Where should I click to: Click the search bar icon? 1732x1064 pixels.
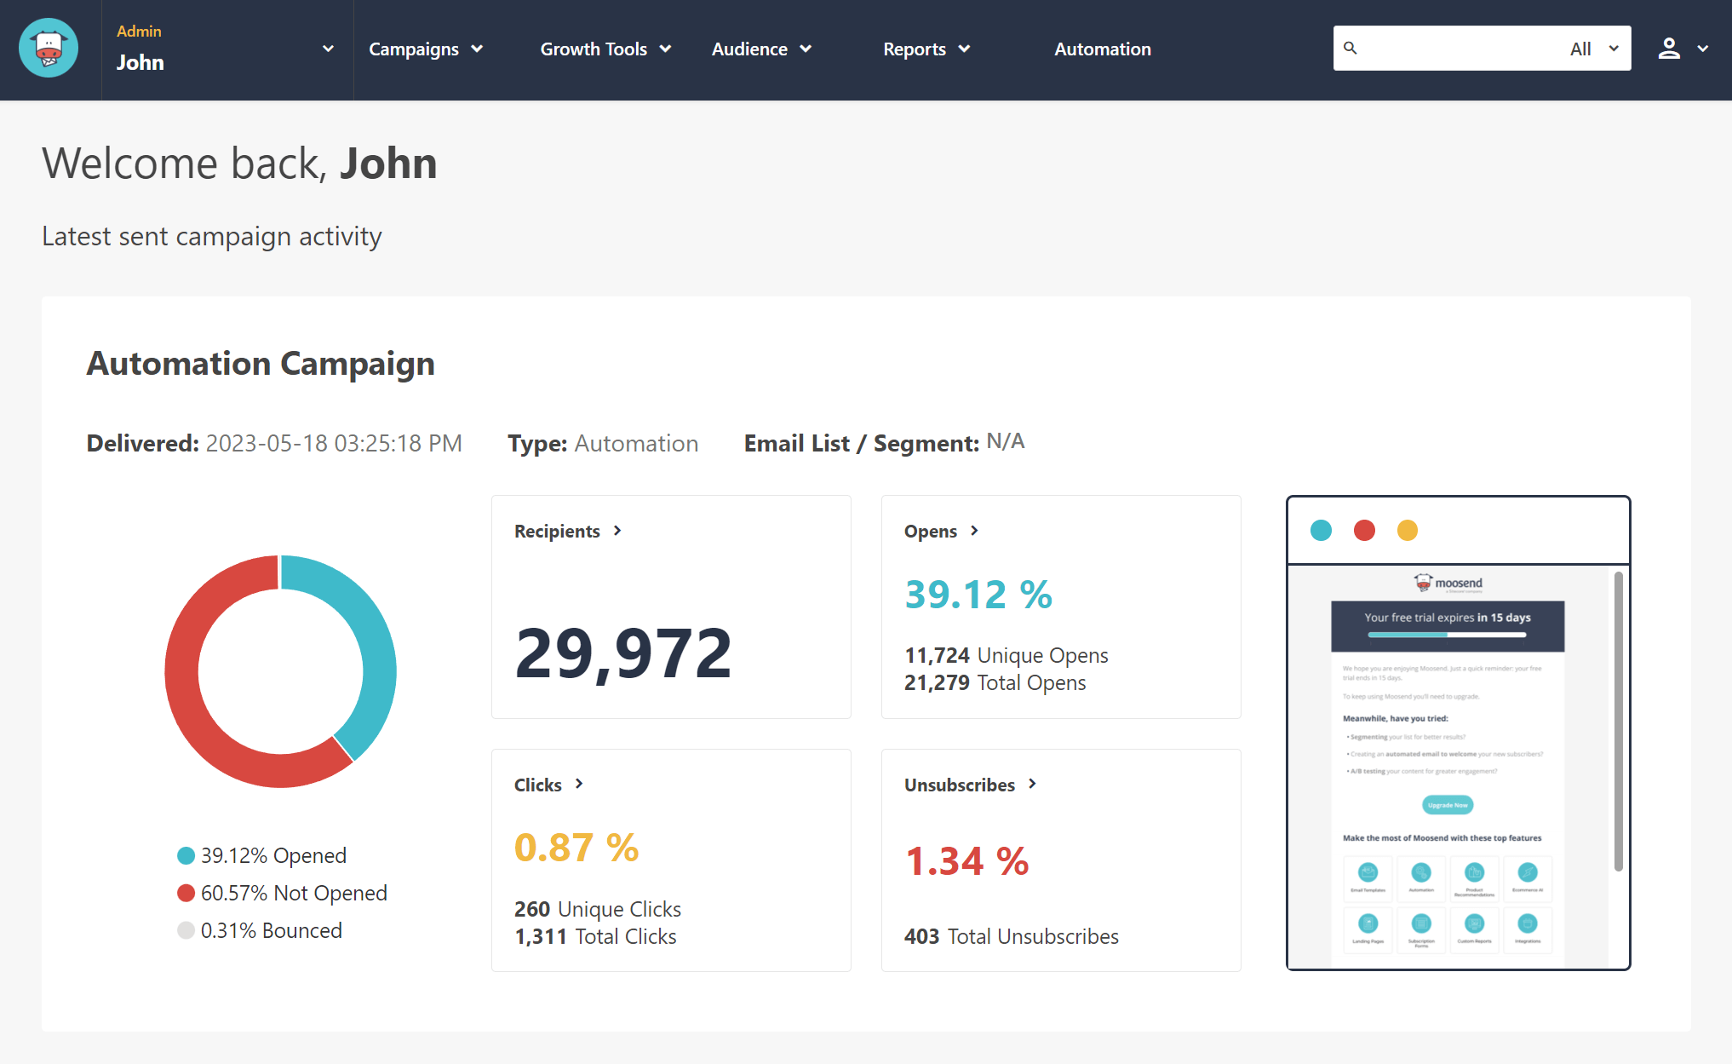click(x=1350, y=49)
